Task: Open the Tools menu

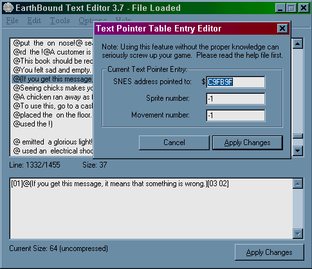Action: pyautogui.click(x=60, y=21)
